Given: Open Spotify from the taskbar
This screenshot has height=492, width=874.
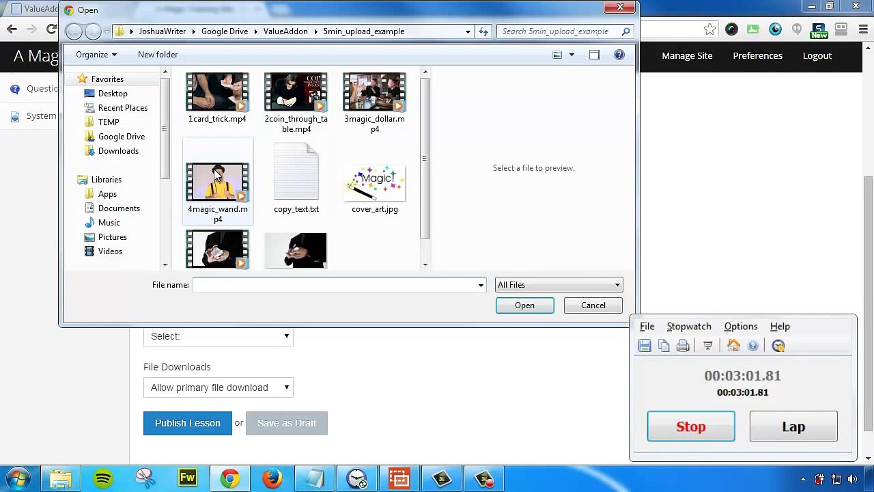Looking at the screenshot, I should click(103, 478).
